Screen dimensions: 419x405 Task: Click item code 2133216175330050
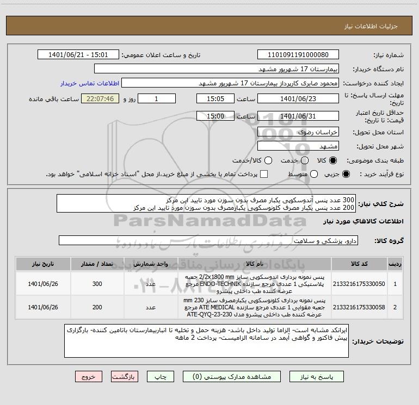pos(359,284)
